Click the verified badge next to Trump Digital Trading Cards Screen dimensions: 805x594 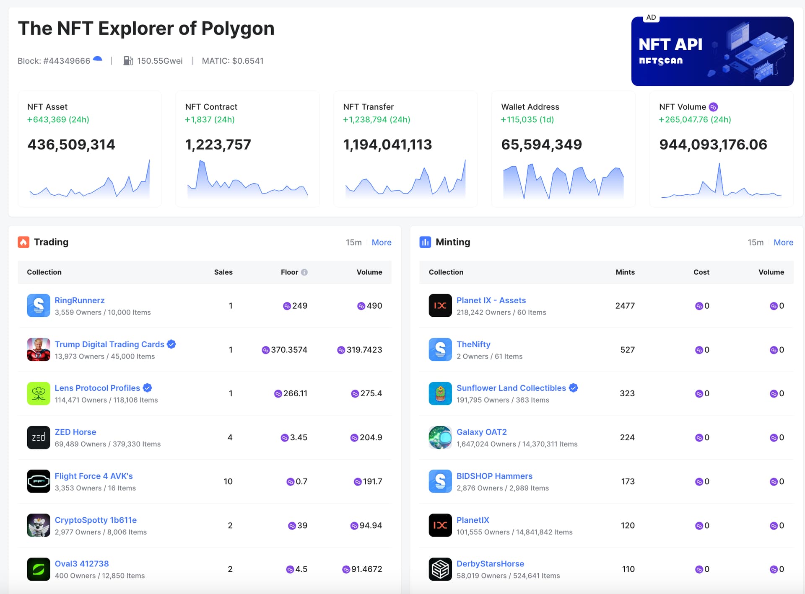click(171, 344)
